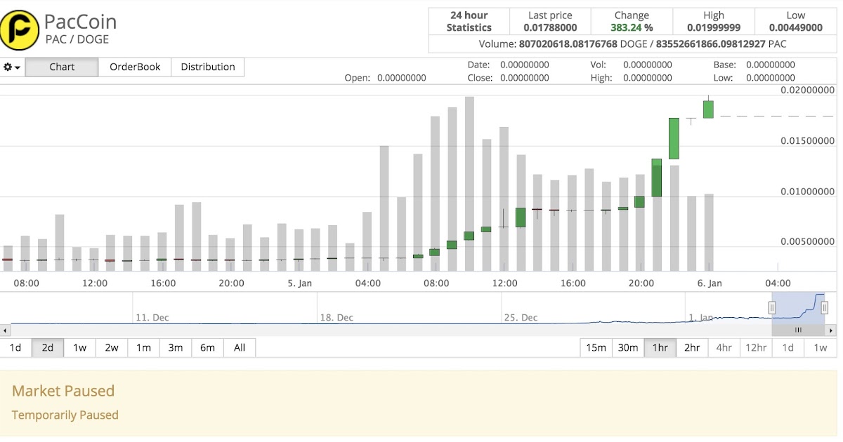Set candle interval to 1w on right
This screenshot has height=442, width=843.
(x=820, y=347)
